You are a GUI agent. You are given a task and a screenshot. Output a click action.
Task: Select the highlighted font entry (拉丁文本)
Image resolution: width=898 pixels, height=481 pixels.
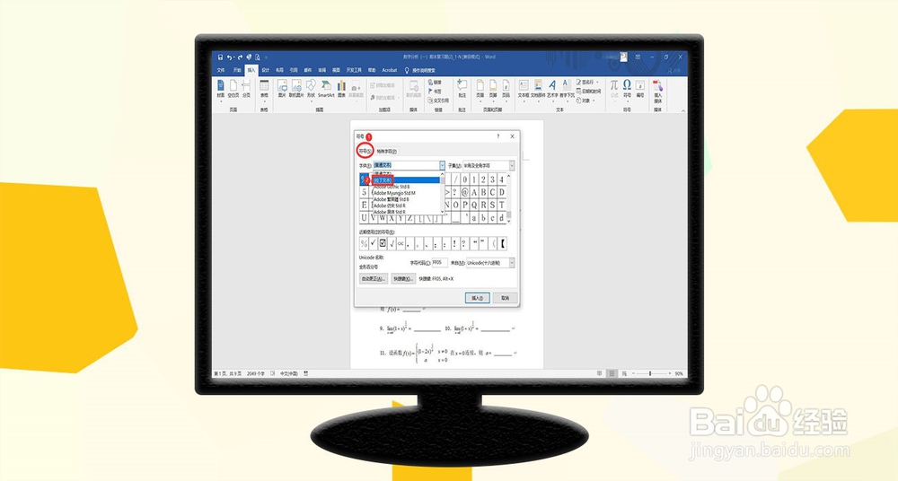pos(406,179)
